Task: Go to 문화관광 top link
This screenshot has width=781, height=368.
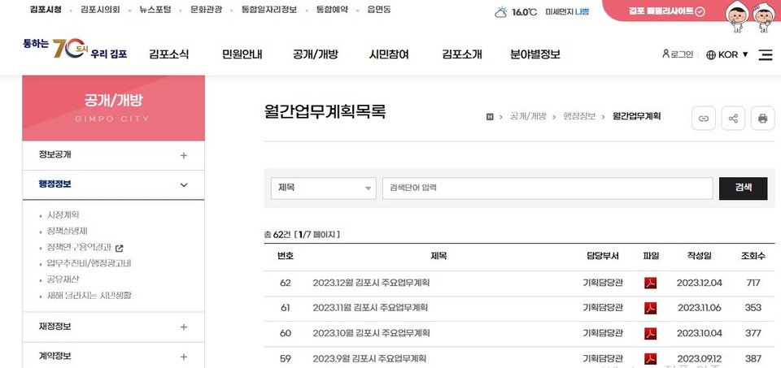Action: click(x=206, y=10)
